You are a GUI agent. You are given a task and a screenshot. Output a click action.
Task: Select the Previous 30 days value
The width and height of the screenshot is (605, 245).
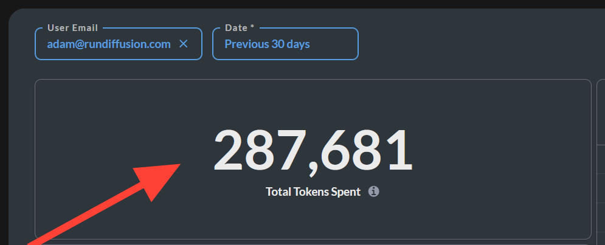tap(267, 44)
